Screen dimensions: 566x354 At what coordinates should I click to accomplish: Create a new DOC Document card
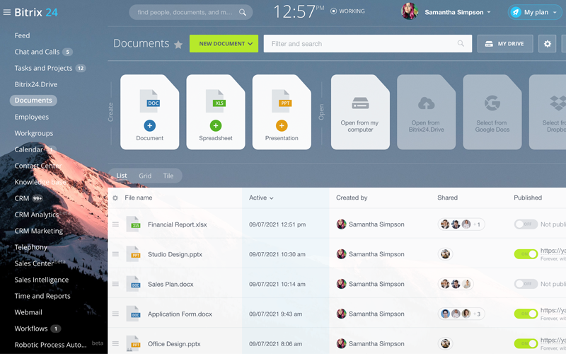[x=150, y=112]
